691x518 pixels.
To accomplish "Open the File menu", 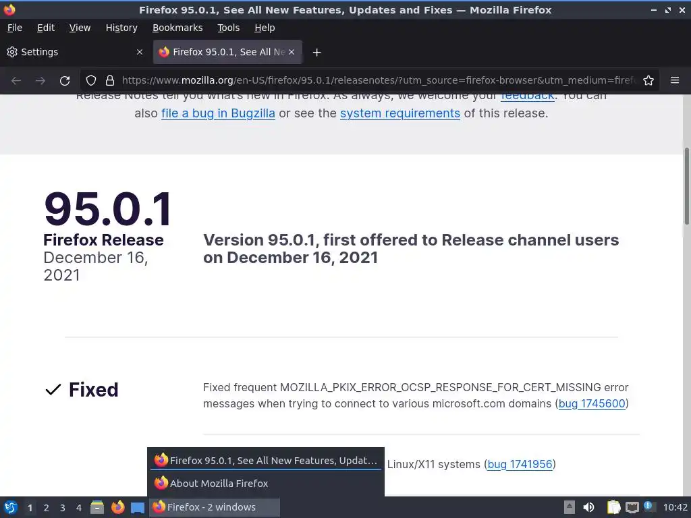I will click(x=15, y=28).
